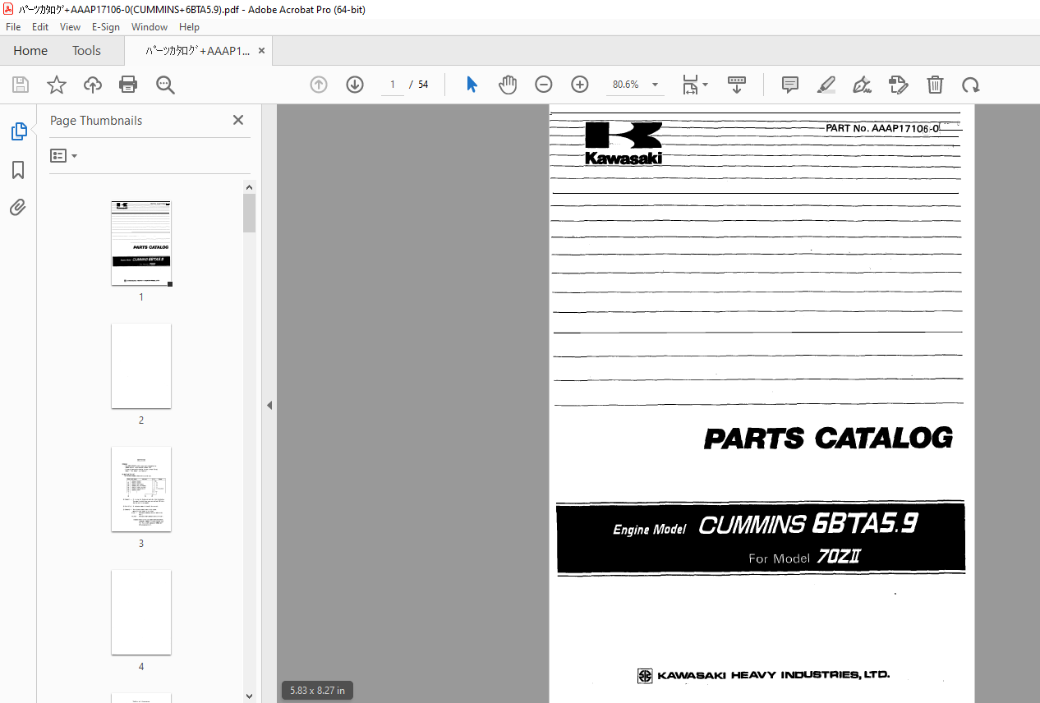Open the thumbnail options dropdown
The height and width of the screenshot is (703, 1040).
pos(64,155)
